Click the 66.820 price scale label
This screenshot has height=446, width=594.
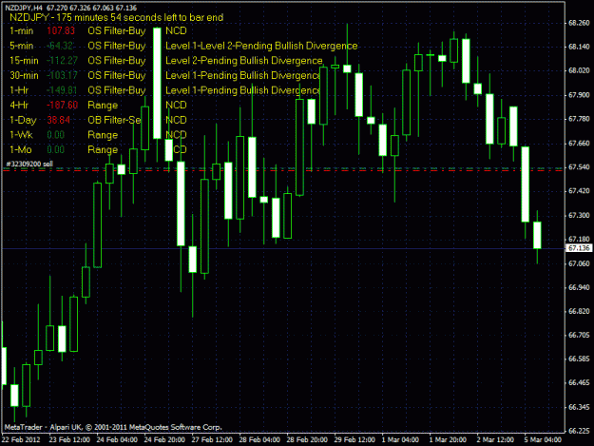pyautogui.click(x=579, y=311)
